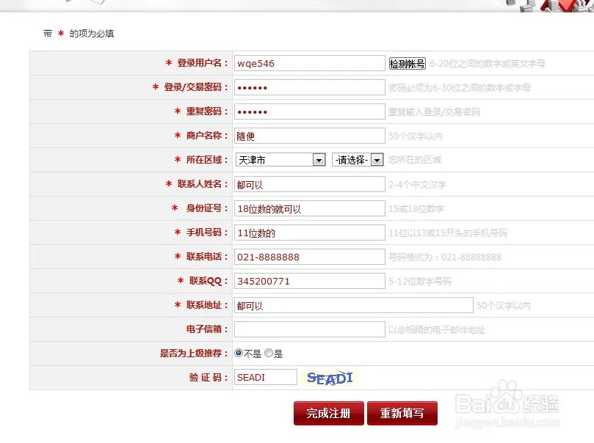Click the 天津市 dropdown arrow
Viewport: 594px width, 443px height.
pos(319,159)
